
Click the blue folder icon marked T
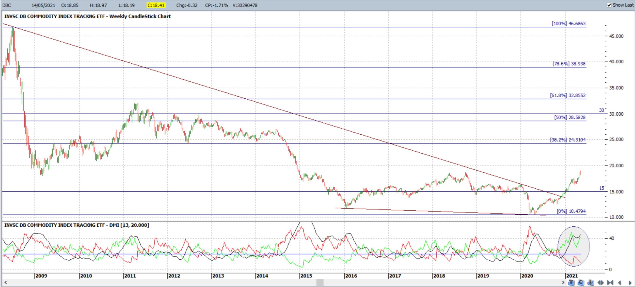tap(571, 282)
